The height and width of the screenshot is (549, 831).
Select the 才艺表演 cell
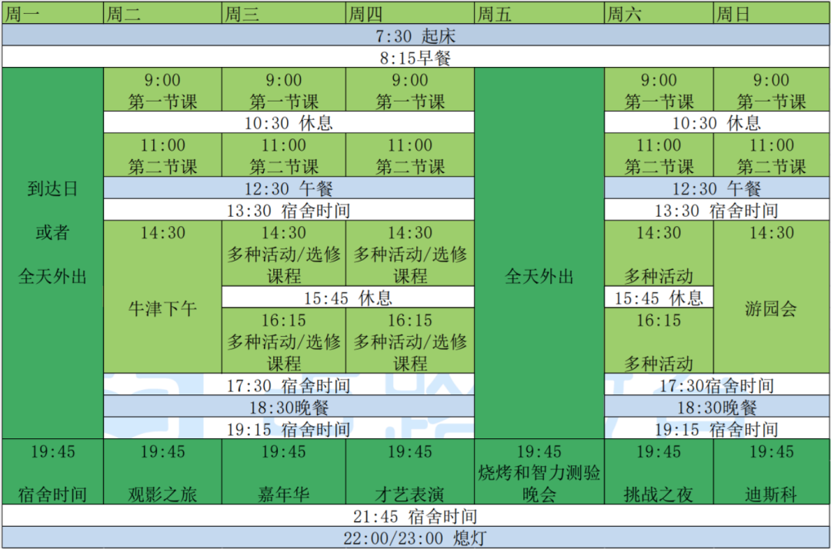[409, 494]
